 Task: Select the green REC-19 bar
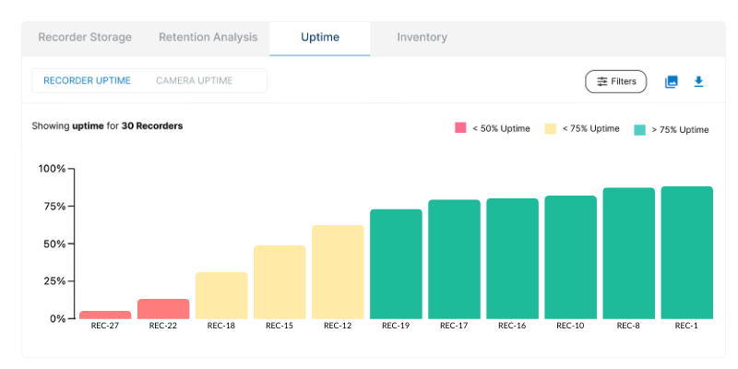click(396, 264)
